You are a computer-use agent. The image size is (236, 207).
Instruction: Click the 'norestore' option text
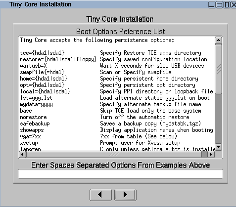(x=33, y=117)
